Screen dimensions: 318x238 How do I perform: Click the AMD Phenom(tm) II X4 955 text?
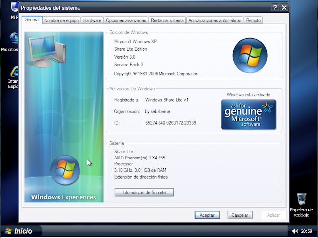140,158
